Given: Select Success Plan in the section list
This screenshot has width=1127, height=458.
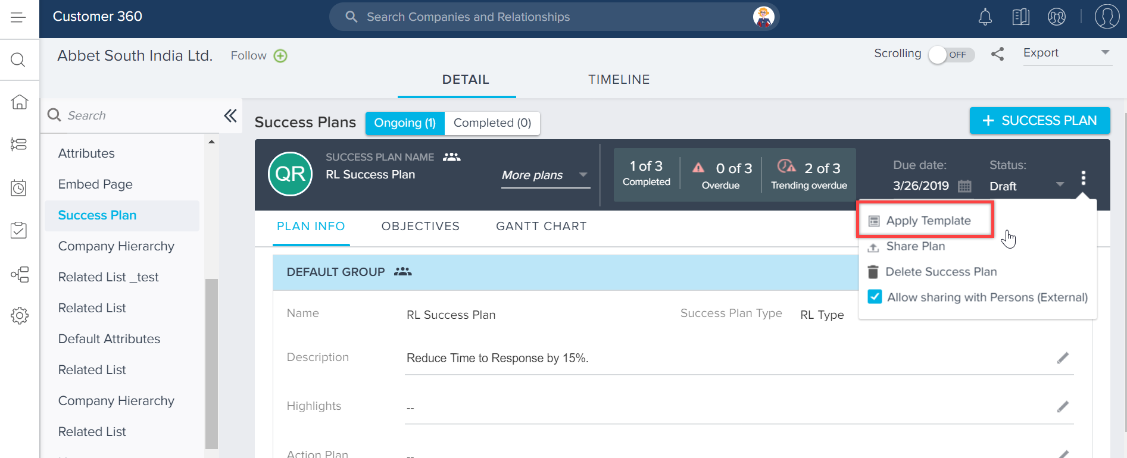Looking at the screenshot, I should point(122,215).
